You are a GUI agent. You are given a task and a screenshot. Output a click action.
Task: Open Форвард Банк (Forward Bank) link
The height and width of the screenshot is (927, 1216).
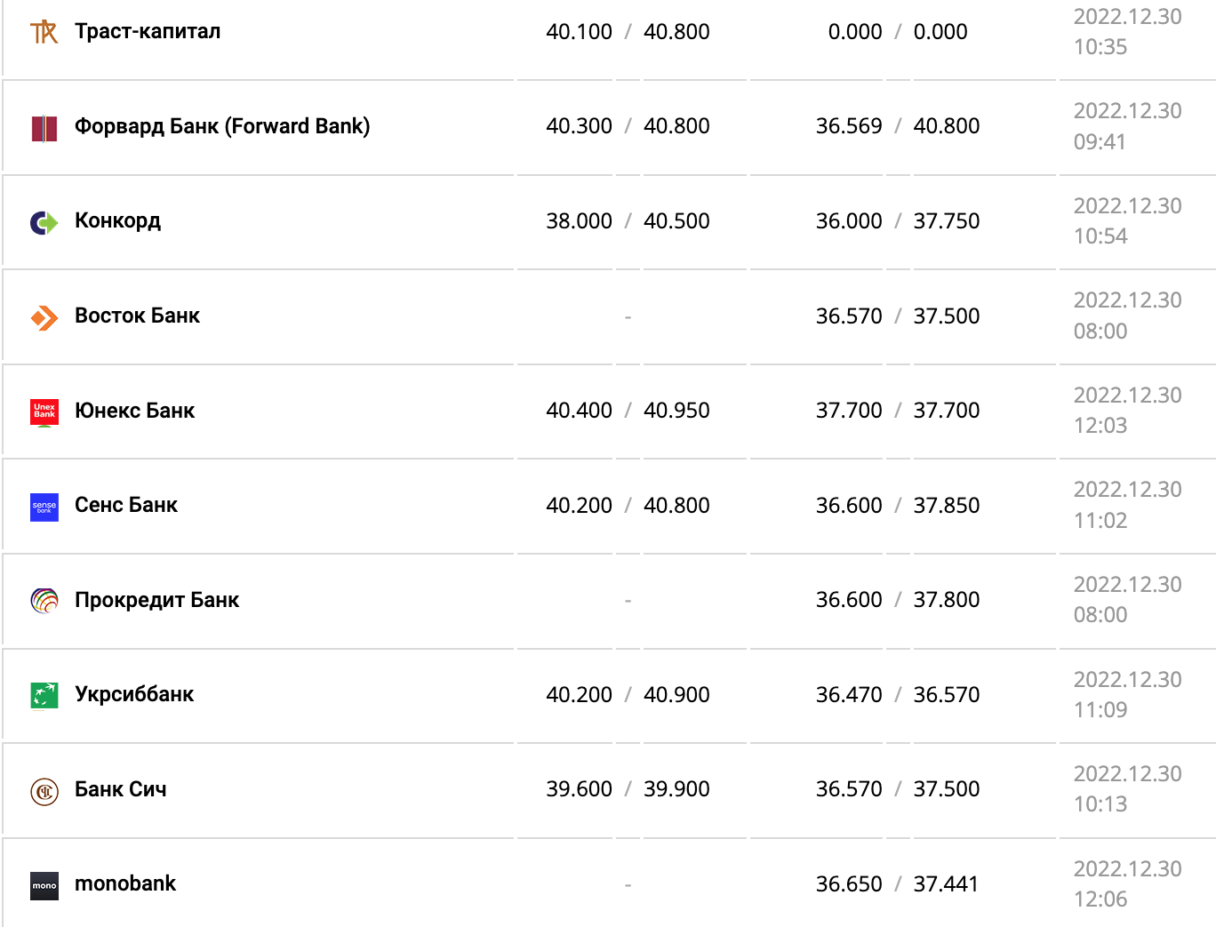click(x=222, y=126)
